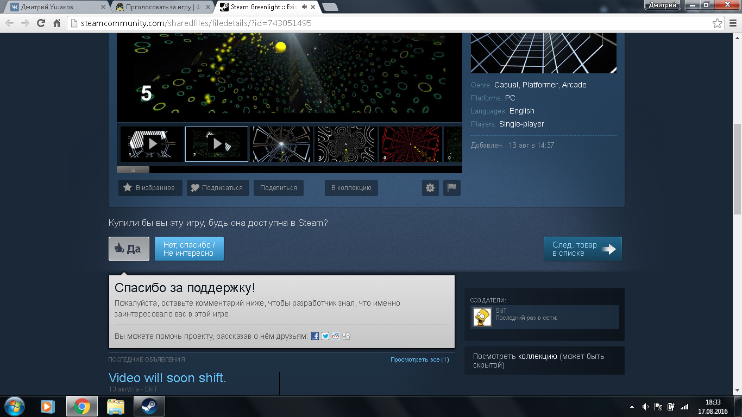Image resolution: width=742 pixels, height=417 pixels.
Task: Click the SkiT creator avatar
Action: point(482,317)
